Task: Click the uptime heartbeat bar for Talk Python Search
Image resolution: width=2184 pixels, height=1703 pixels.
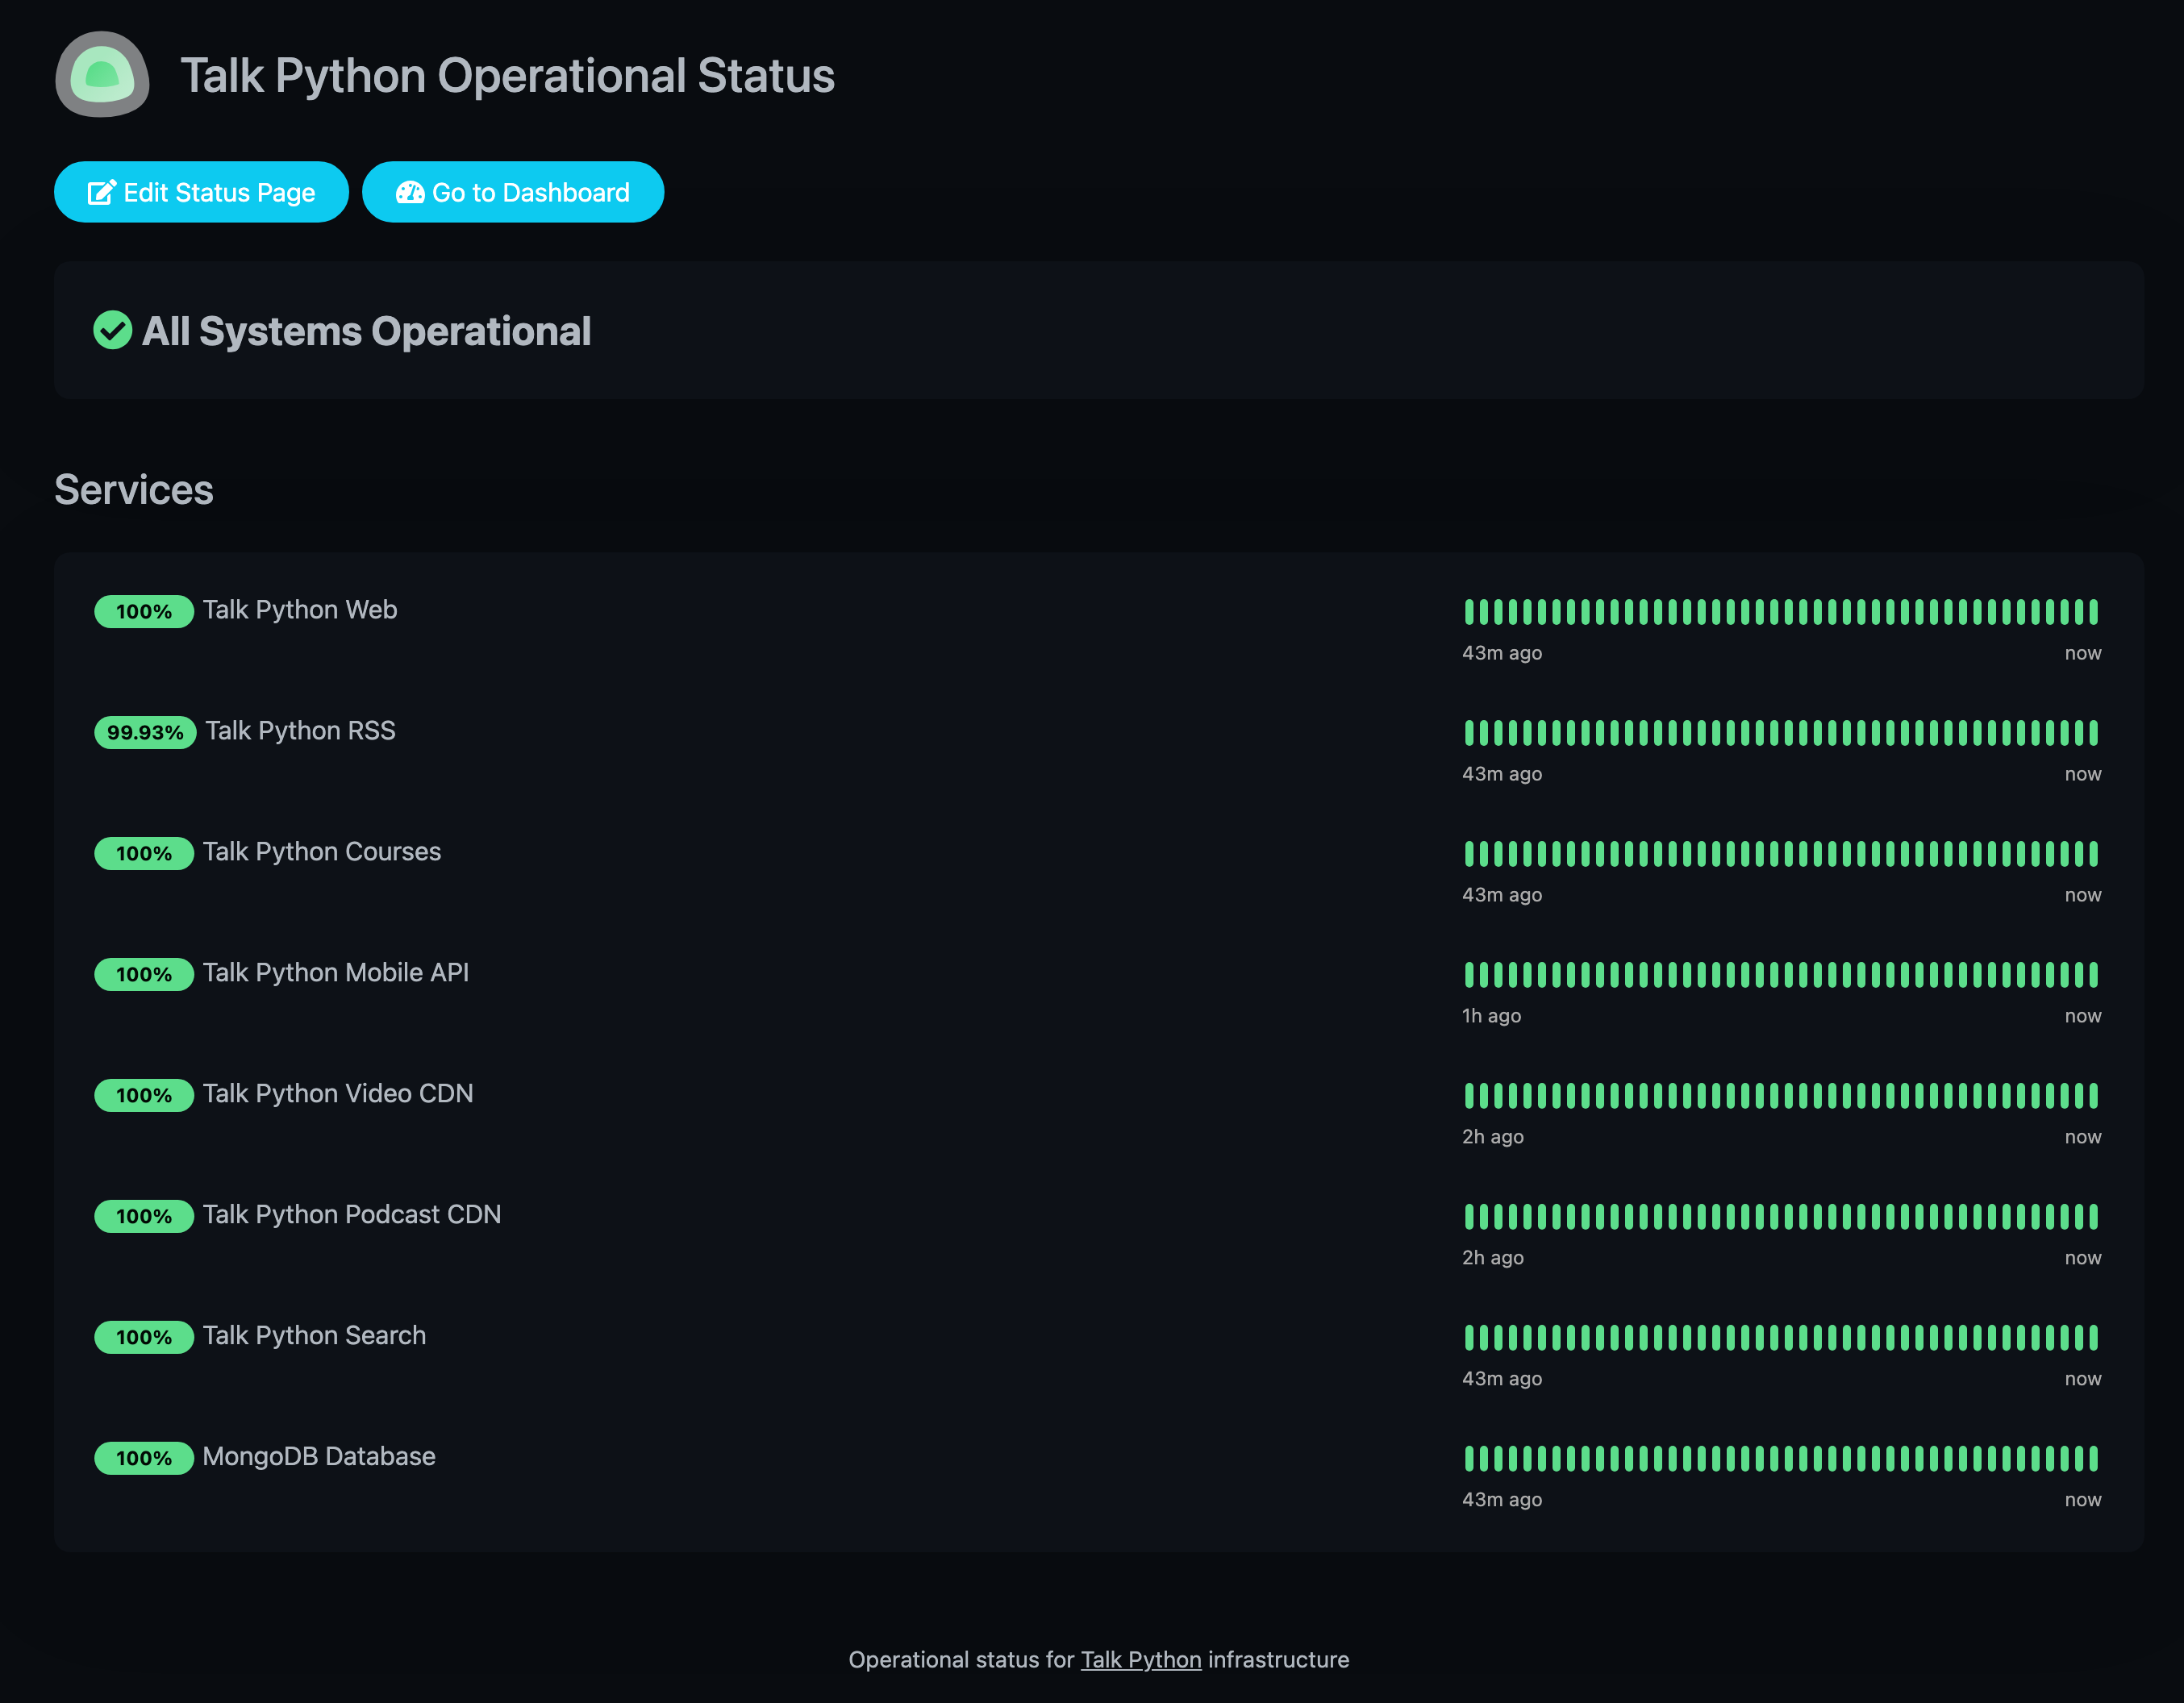Action: pos(1781,1337)
